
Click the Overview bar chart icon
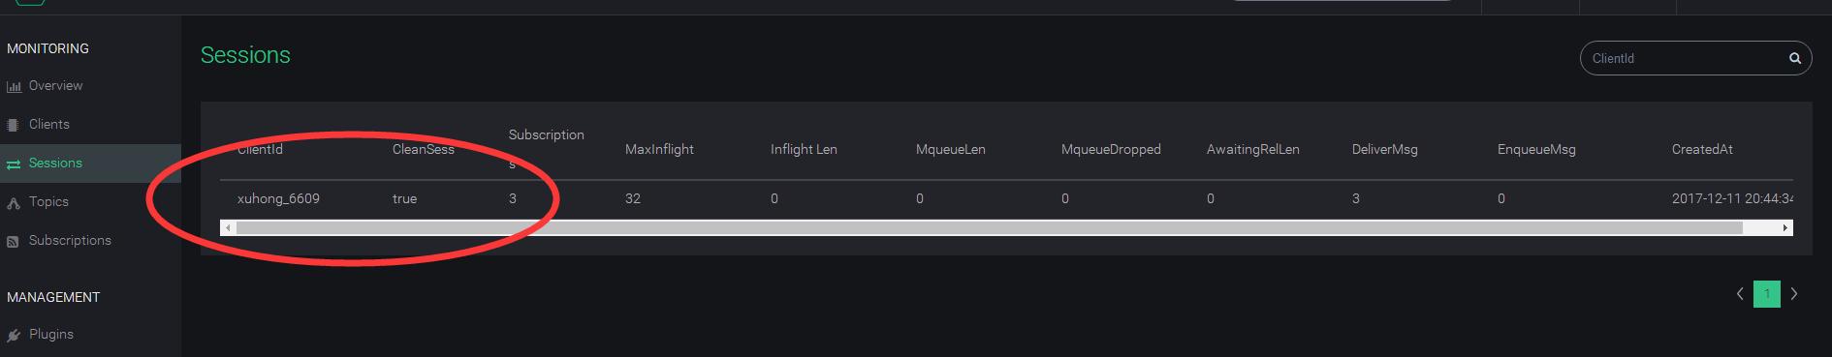(14, 86)
